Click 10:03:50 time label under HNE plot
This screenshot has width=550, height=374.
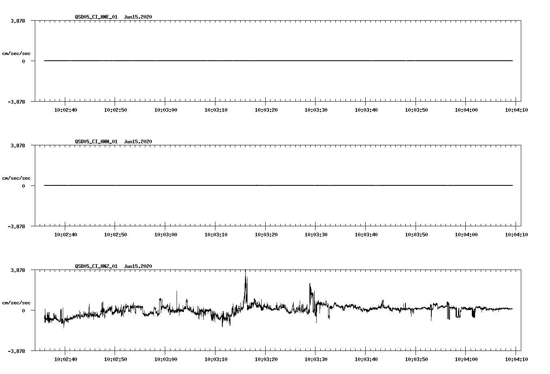[x=416, y=110]
